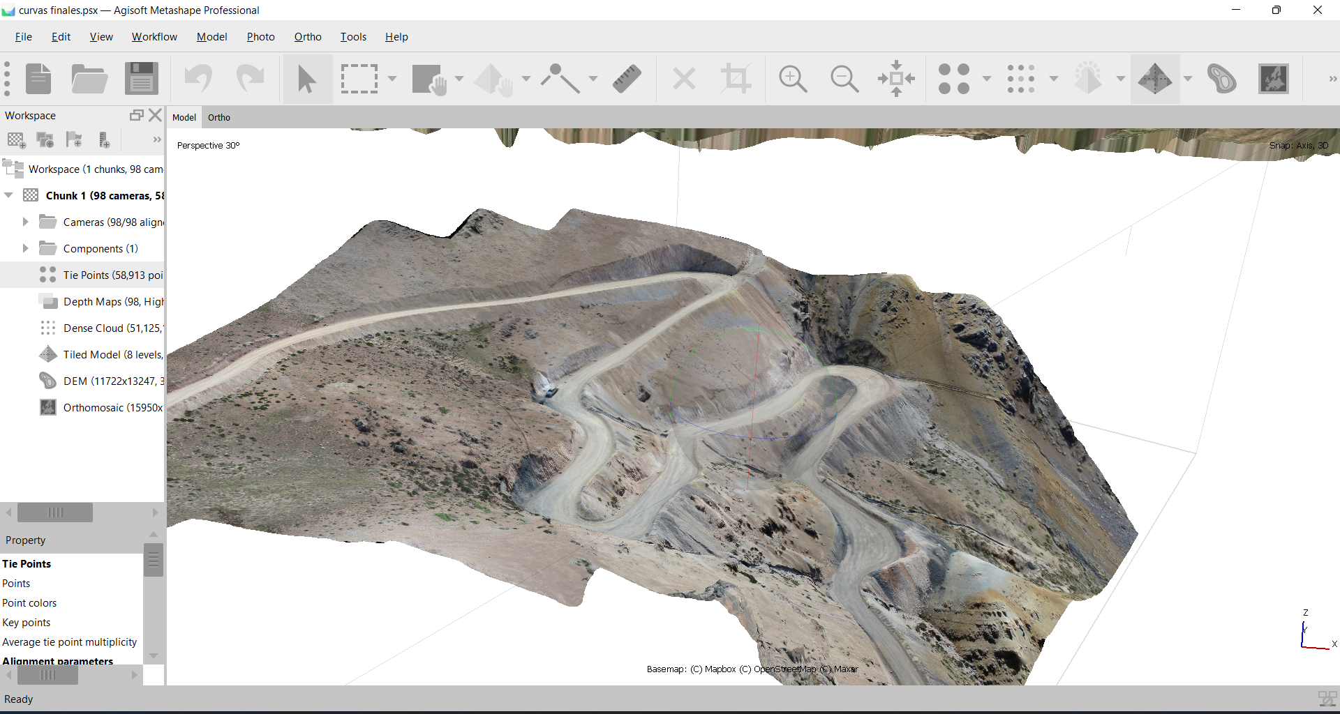The image size is (1340, 714).
Task: Open a project with the folder icon
Action: [89, 79]
